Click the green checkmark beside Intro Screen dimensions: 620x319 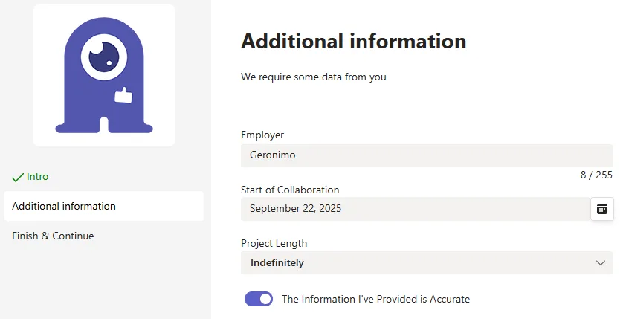(18, 177)
